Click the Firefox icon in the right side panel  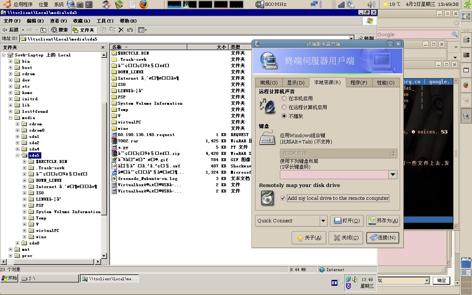[466, 84]
